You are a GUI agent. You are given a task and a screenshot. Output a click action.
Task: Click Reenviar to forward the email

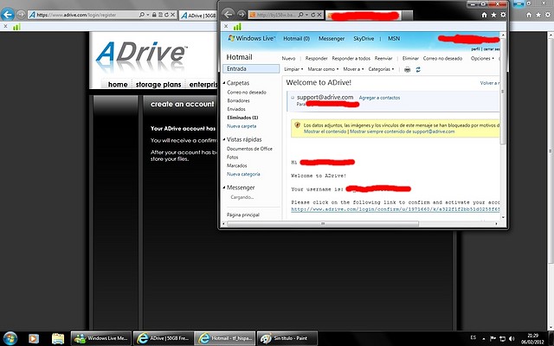pos(383,59)
